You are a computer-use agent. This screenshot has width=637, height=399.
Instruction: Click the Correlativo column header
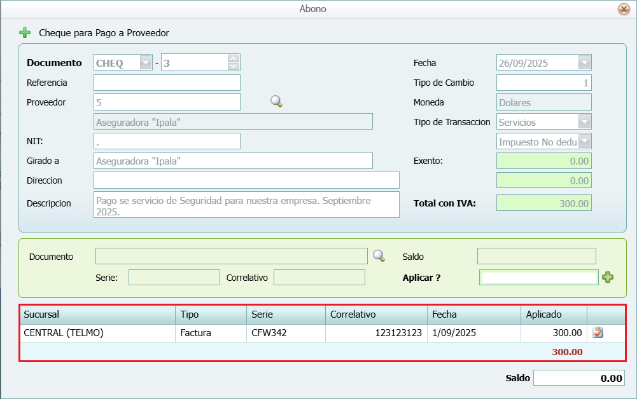375,314
